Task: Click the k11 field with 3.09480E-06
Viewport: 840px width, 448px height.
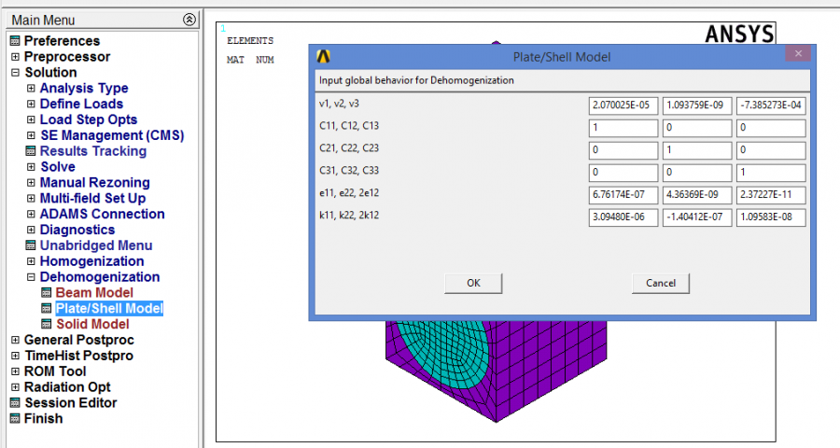Action: pyautogui.click(x=623, y=217)
